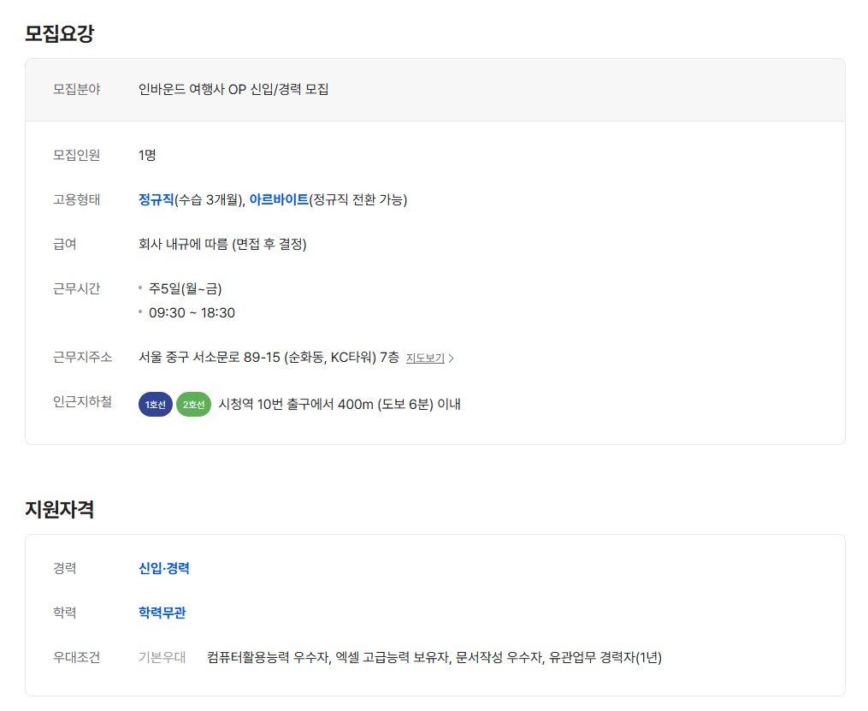The height and width of the screenshot is (711, 868).
Task: Click the 모집요강 section heading
Action: pos(59,34)
